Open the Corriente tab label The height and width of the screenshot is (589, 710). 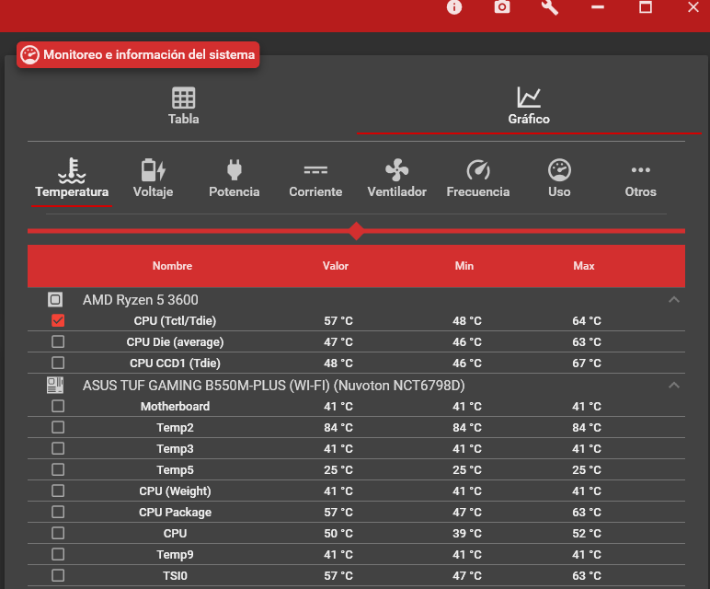coord(315,192)
